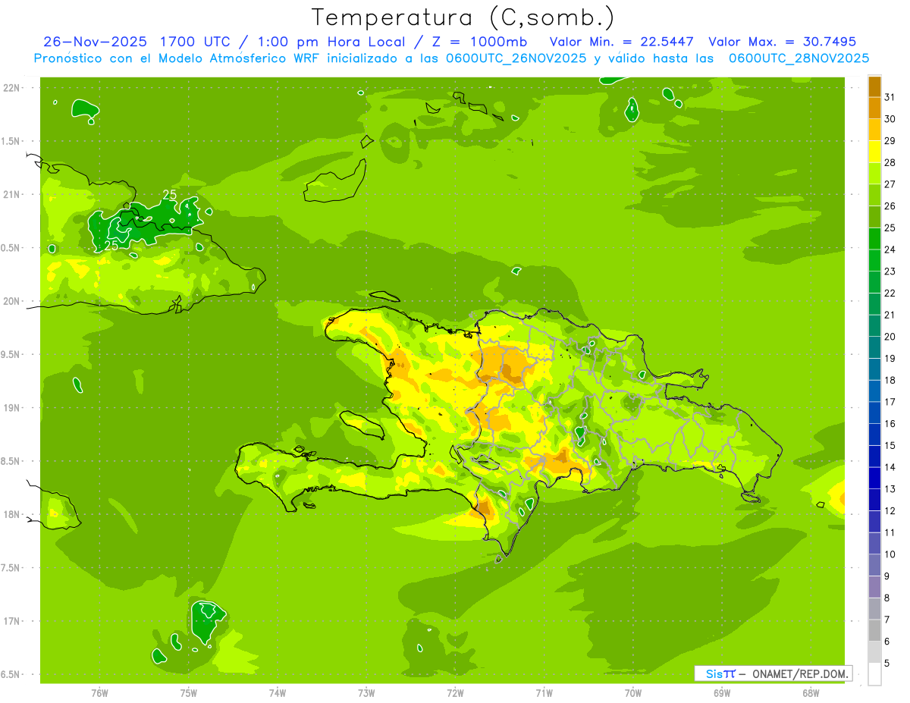Screen dimensions: 910x703
Task: Click the yellow colorbar swatch between 28 and 29
Action: (x=874, y=152)
